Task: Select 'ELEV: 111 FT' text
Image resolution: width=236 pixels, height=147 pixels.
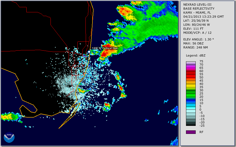Action: pos(193,29)
